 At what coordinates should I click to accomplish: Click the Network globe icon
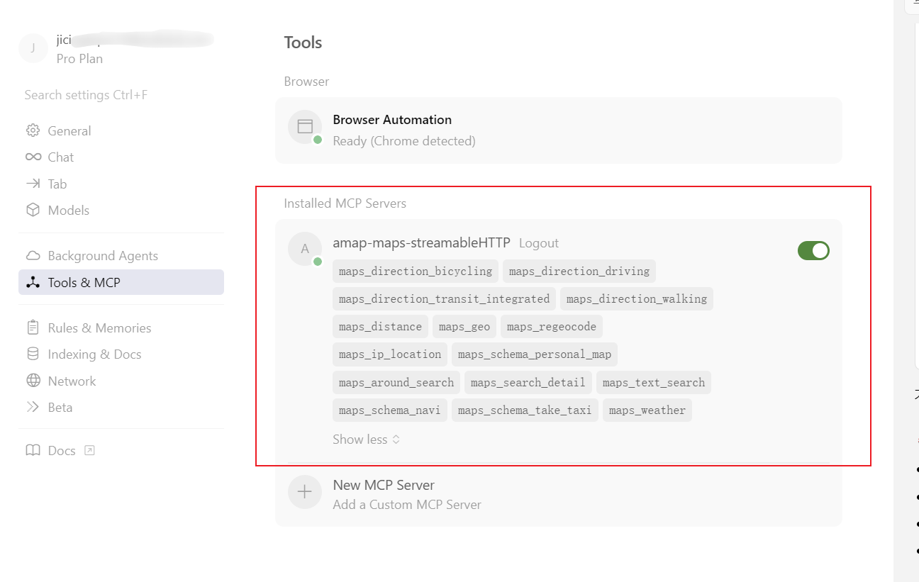tap(33, 381)
